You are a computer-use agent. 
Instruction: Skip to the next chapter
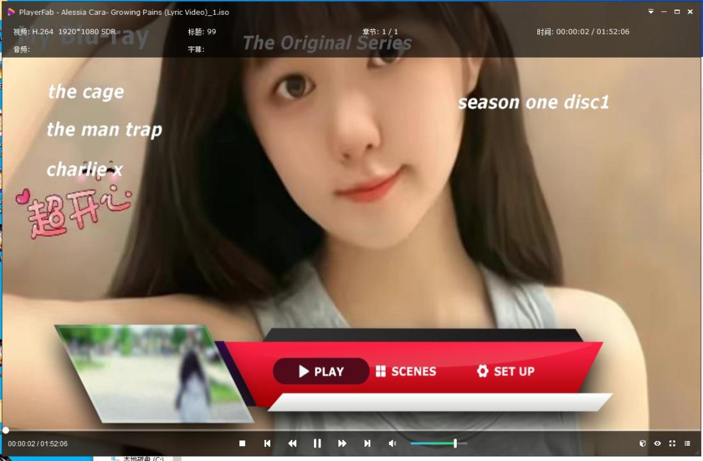click(367, 444)
